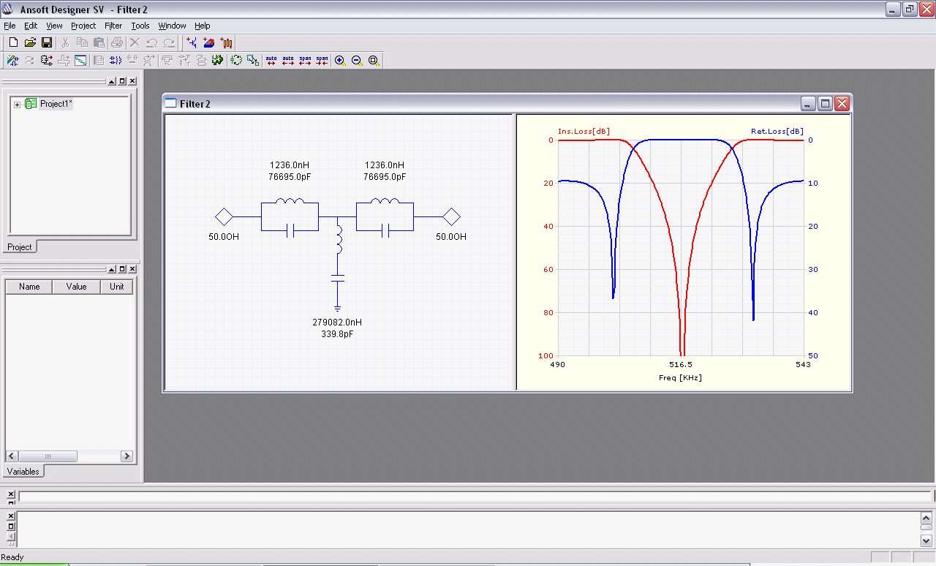Viewport: 936px width, 566px height.
Task: Click the green puzzle piece icon
Action: 217,60
